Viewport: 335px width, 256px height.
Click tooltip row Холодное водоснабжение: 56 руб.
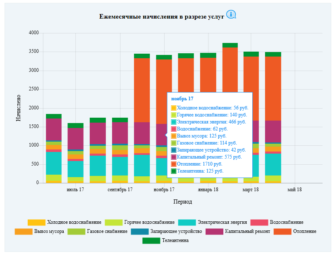click(x=210, y=108)
